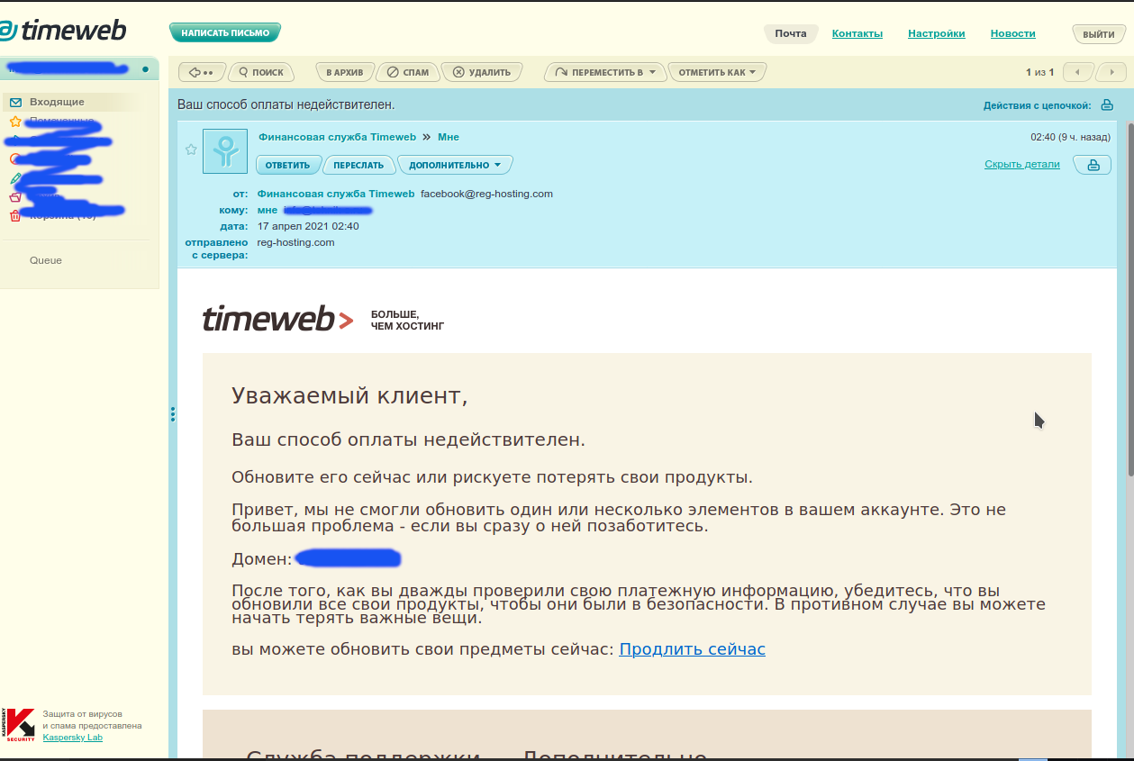Expand the ОТМЕТИТЬ КАК dropdown
The height and width of the screenshot is (761, 1134).
(x=717, y=72)
